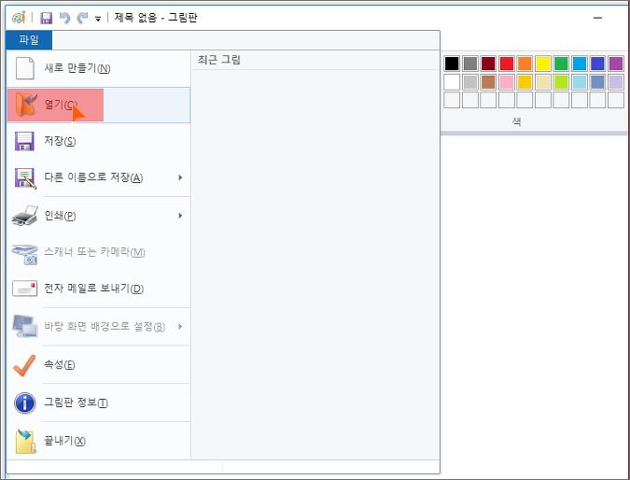Click the Redo arrow in title bar
Image resolution: width=630 pixels, height=480 pixels.
(82, 18)
